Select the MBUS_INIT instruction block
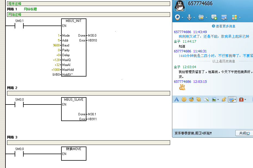This screenshot has height=168, width=253. pos(74,47)
